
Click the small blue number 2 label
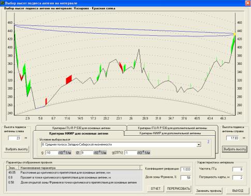(208, 142)
